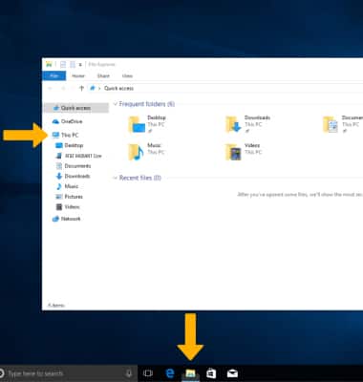Open the Downloads frequent folder
Viewport: 363px width, 382px height.
coord(233,124)
